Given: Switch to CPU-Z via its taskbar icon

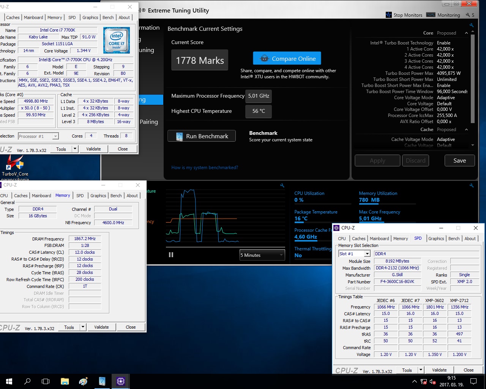Looking at the screenshot, I should [x=121, y=381].
